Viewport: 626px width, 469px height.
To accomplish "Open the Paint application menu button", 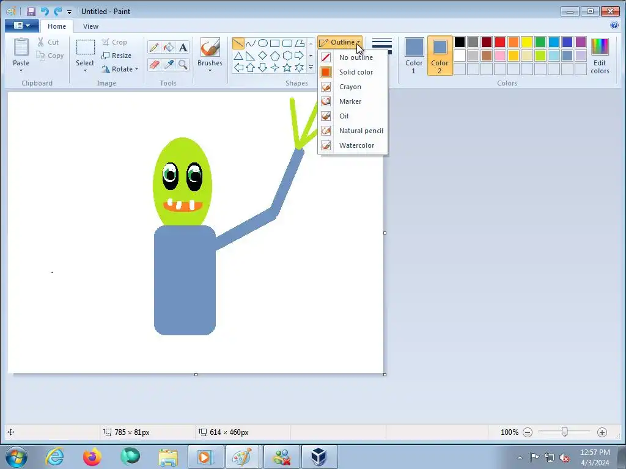I will 22,26.
